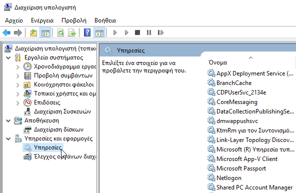Click the Back arrow toolbar icon

(x=6, y=32)
